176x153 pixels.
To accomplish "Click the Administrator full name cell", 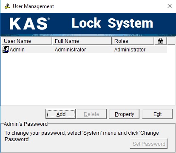I will pos(70,50).
